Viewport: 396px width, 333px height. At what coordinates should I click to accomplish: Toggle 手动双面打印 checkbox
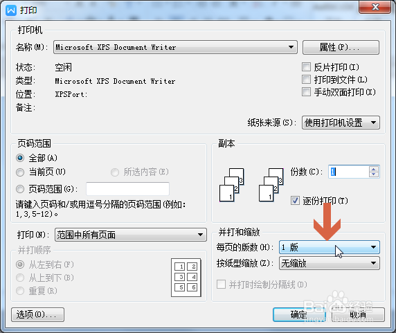click(x=306, y=92)
